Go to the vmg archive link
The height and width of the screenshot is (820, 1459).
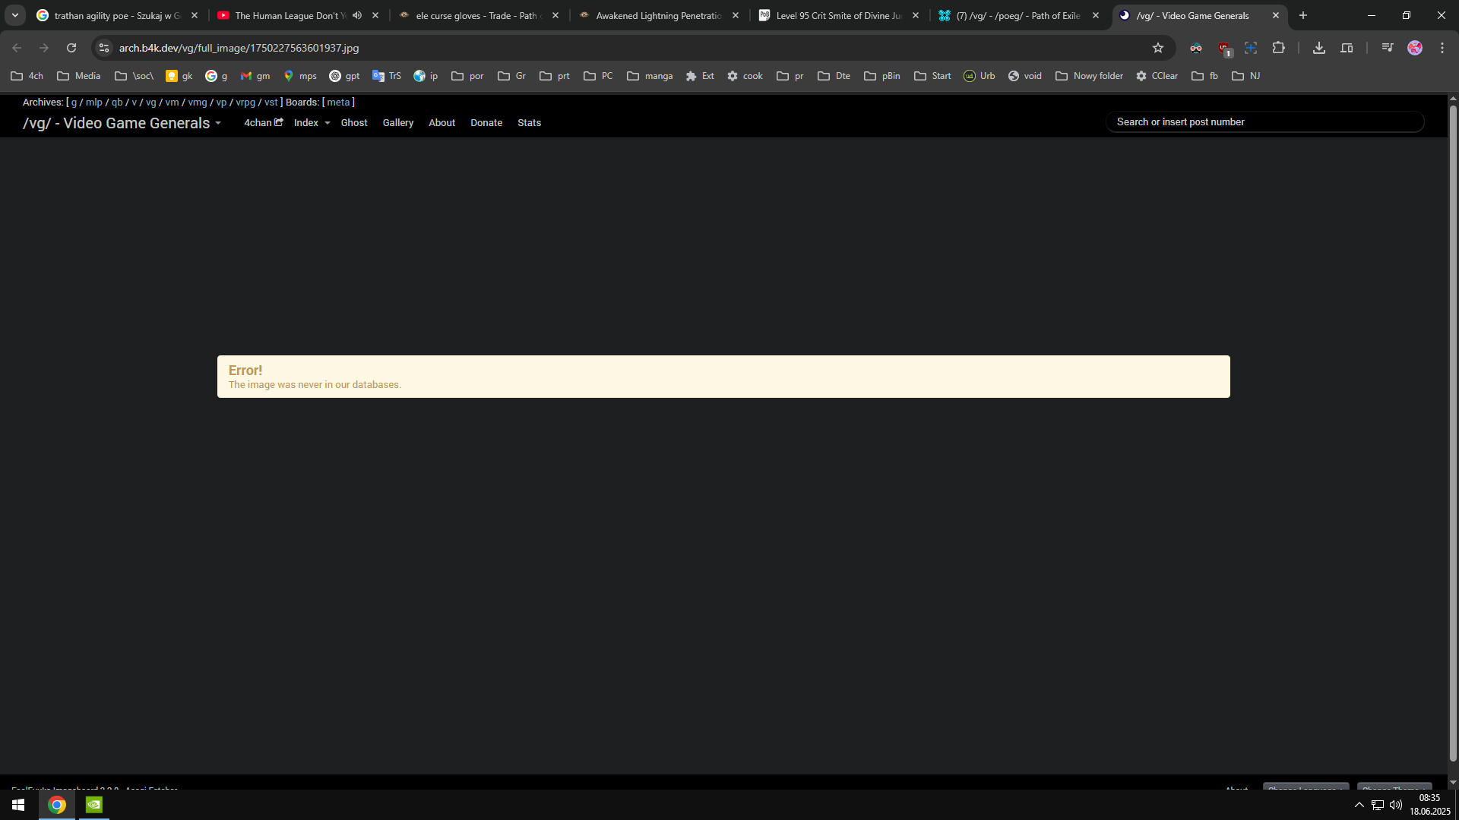click(198, 102)
